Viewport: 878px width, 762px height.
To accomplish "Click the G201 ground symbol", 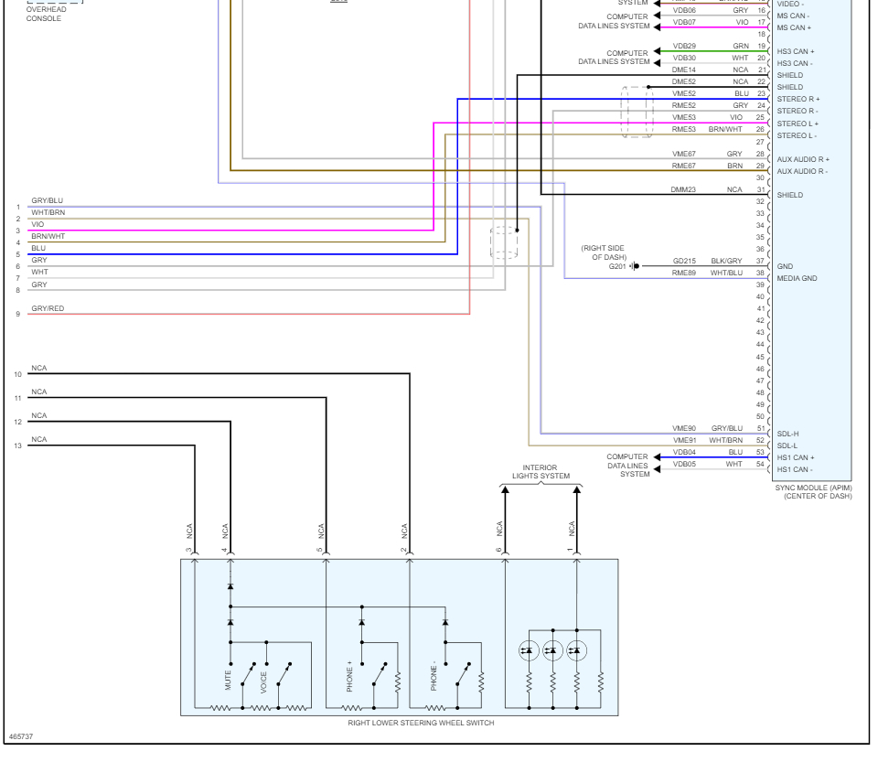I will [x=634, y=266].
